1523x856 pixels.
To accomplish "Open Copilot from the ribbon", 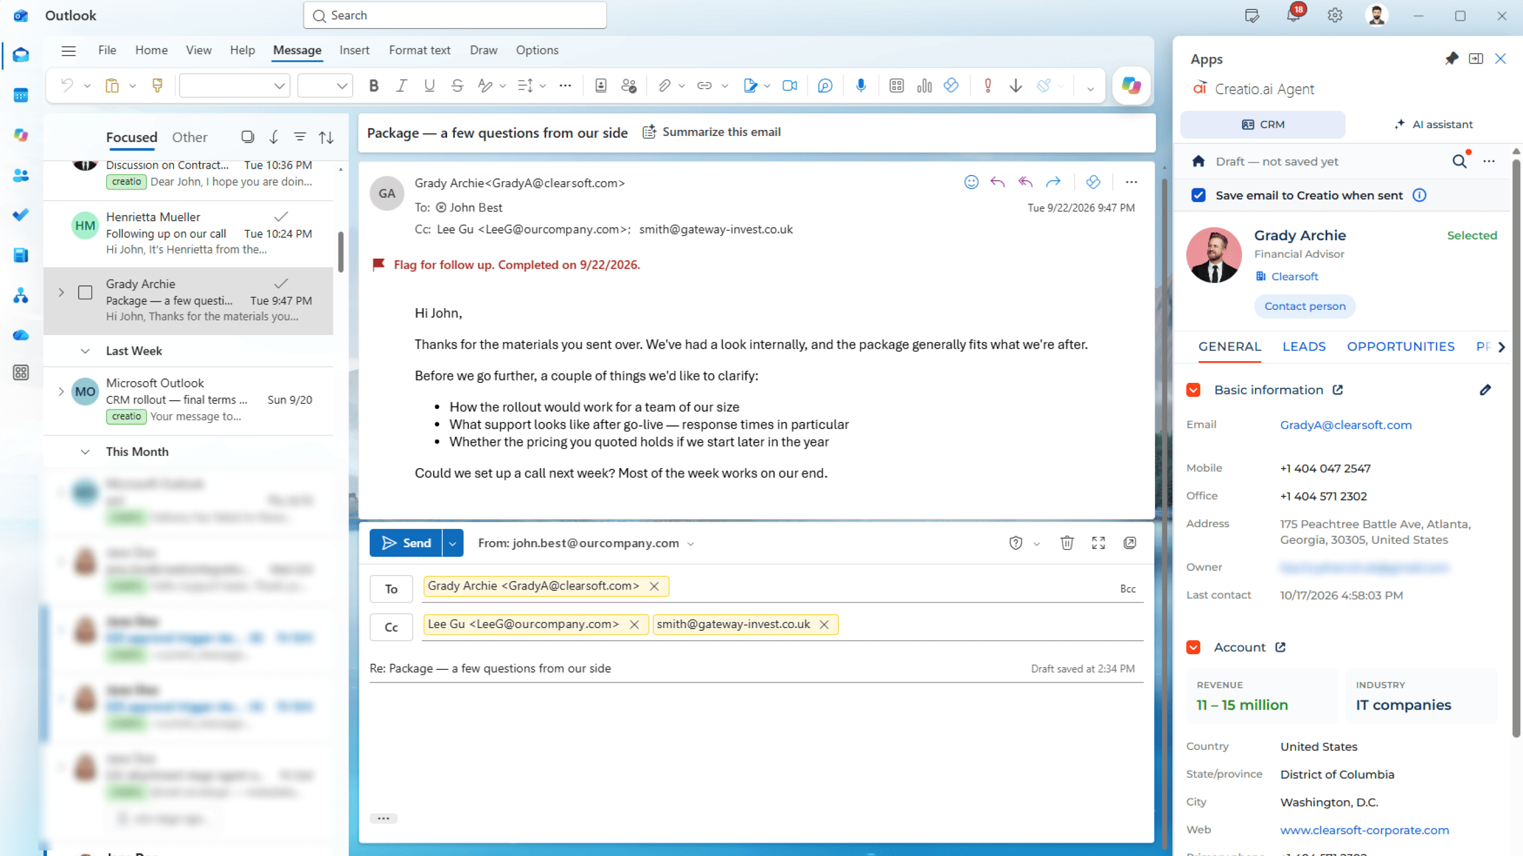I will [1131, 86].
